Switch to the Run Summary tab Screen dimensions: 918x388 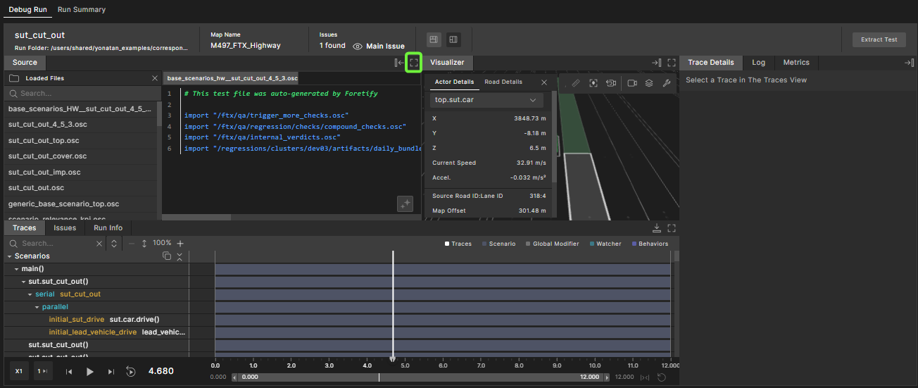(81, 10)
